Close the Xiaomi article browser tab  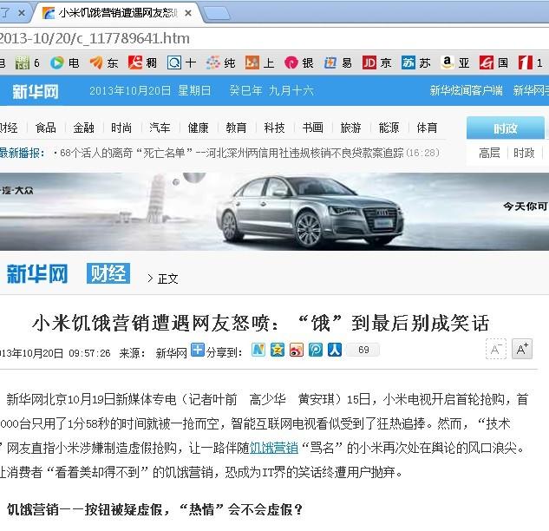click(188, 13)
